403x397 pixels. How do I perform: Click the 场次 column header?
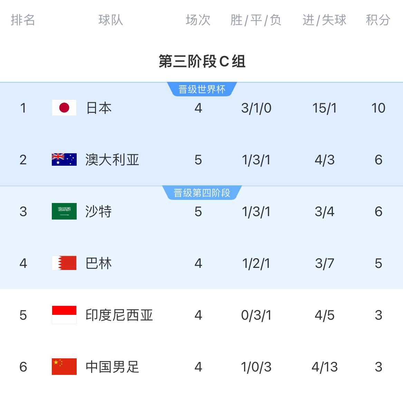click(x=198, y=20)
